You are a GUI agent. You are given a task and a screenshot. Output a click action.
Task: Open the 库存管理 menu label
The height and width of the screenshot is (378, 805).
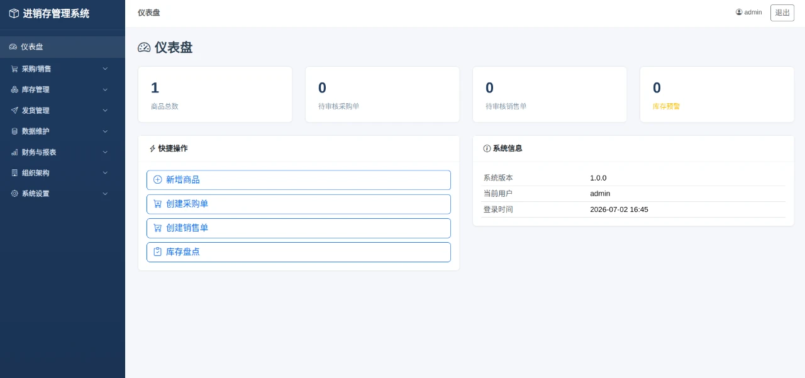[36, 89]
